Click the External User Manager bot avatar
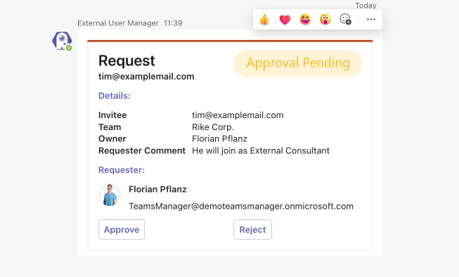Screen dimensions: 459x277 point(62,41)
